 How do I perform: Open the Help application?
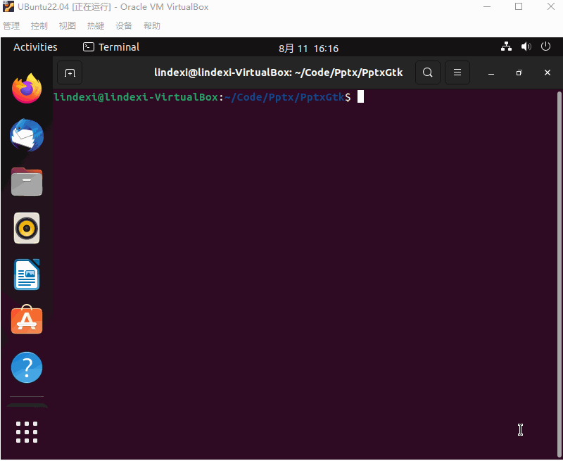[27, 367]
